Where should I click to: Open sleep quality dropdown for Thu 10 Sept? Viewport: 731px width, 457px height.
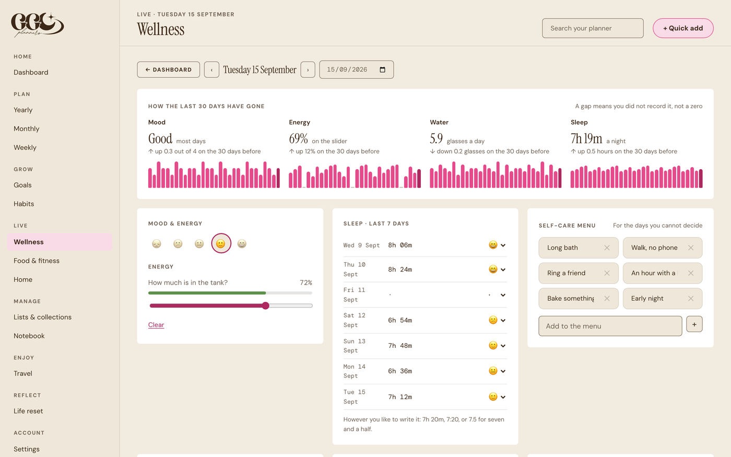497,269
